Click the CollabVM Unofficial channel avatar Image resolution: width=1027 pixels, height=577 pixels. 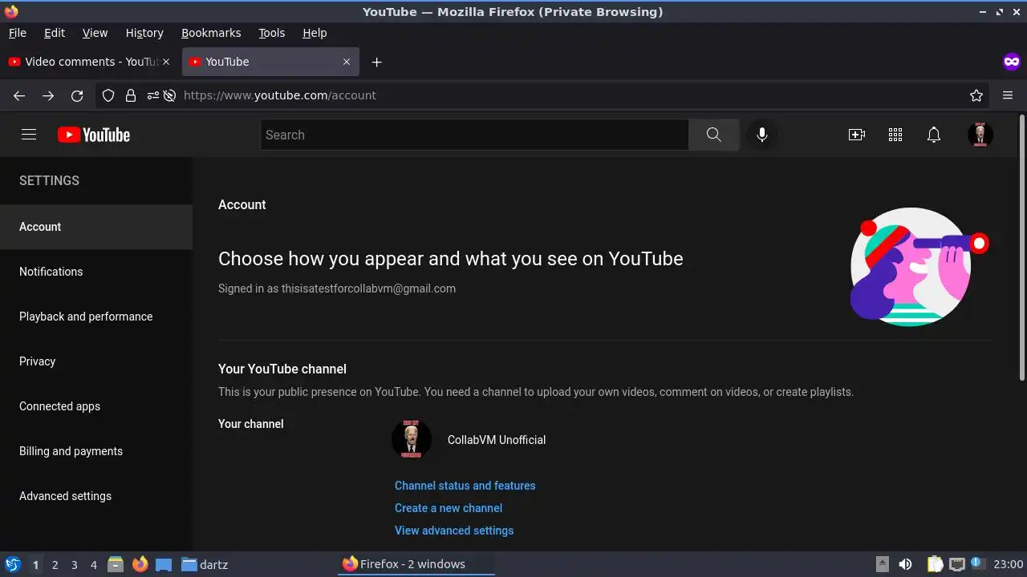(411, 439)
